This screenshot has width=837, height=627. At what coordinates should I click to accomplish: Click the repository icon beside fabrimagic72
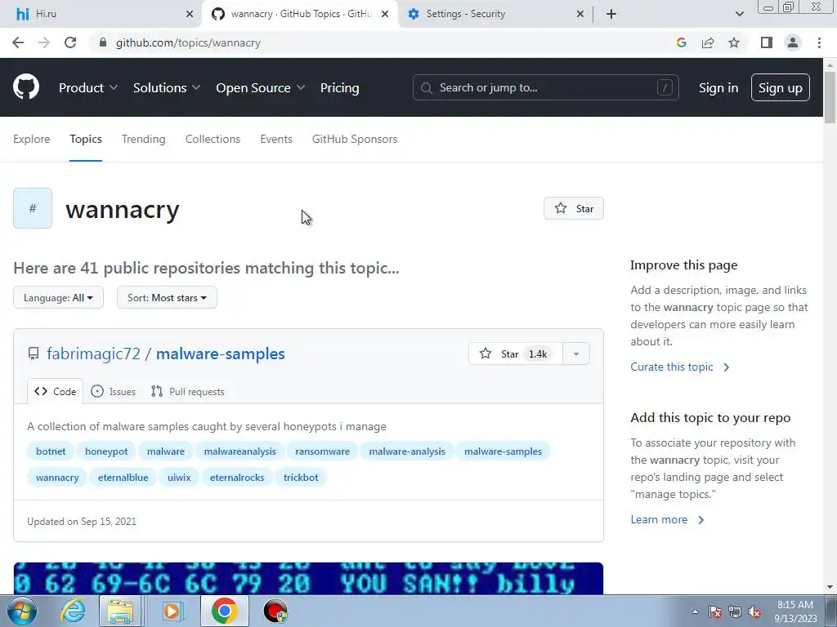coord(33,354)
